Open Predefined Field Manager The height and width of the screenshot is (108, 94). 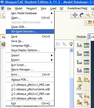86,62
